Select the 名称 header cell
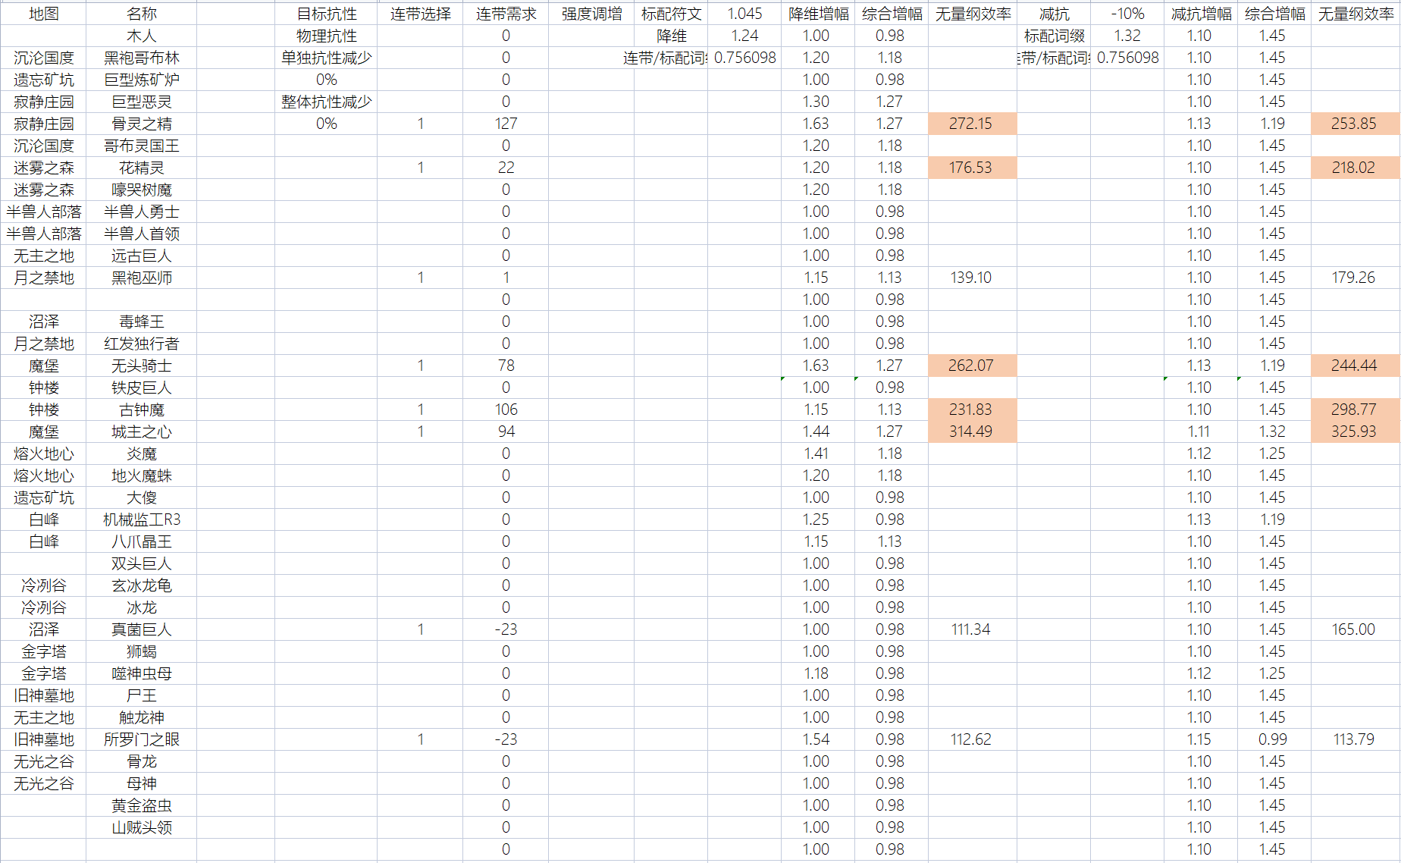 [x=142, y=14]
